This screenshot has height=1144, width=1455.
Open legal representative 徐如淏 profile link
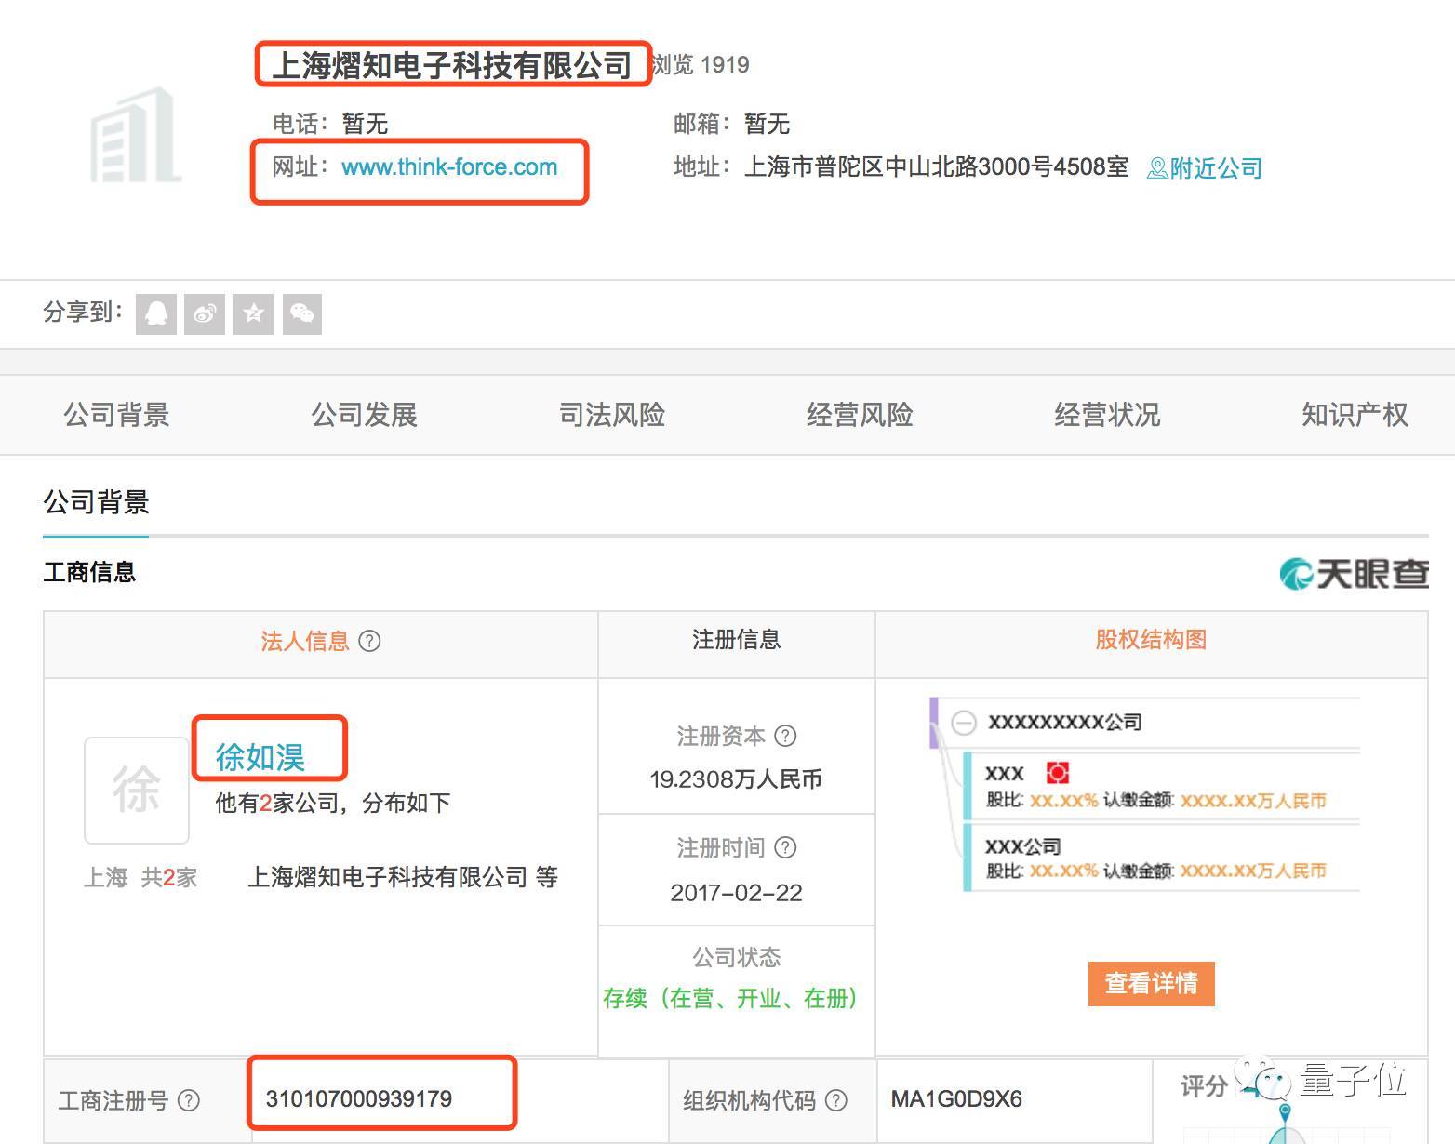(x=260, y=757)
